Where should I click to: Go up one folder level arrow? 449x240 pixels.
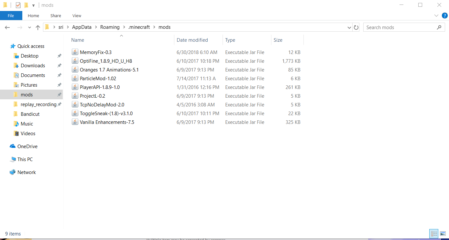click(x=38, y=27)
